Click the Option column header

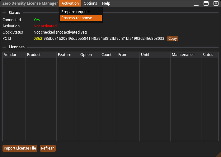coord(89,55)
